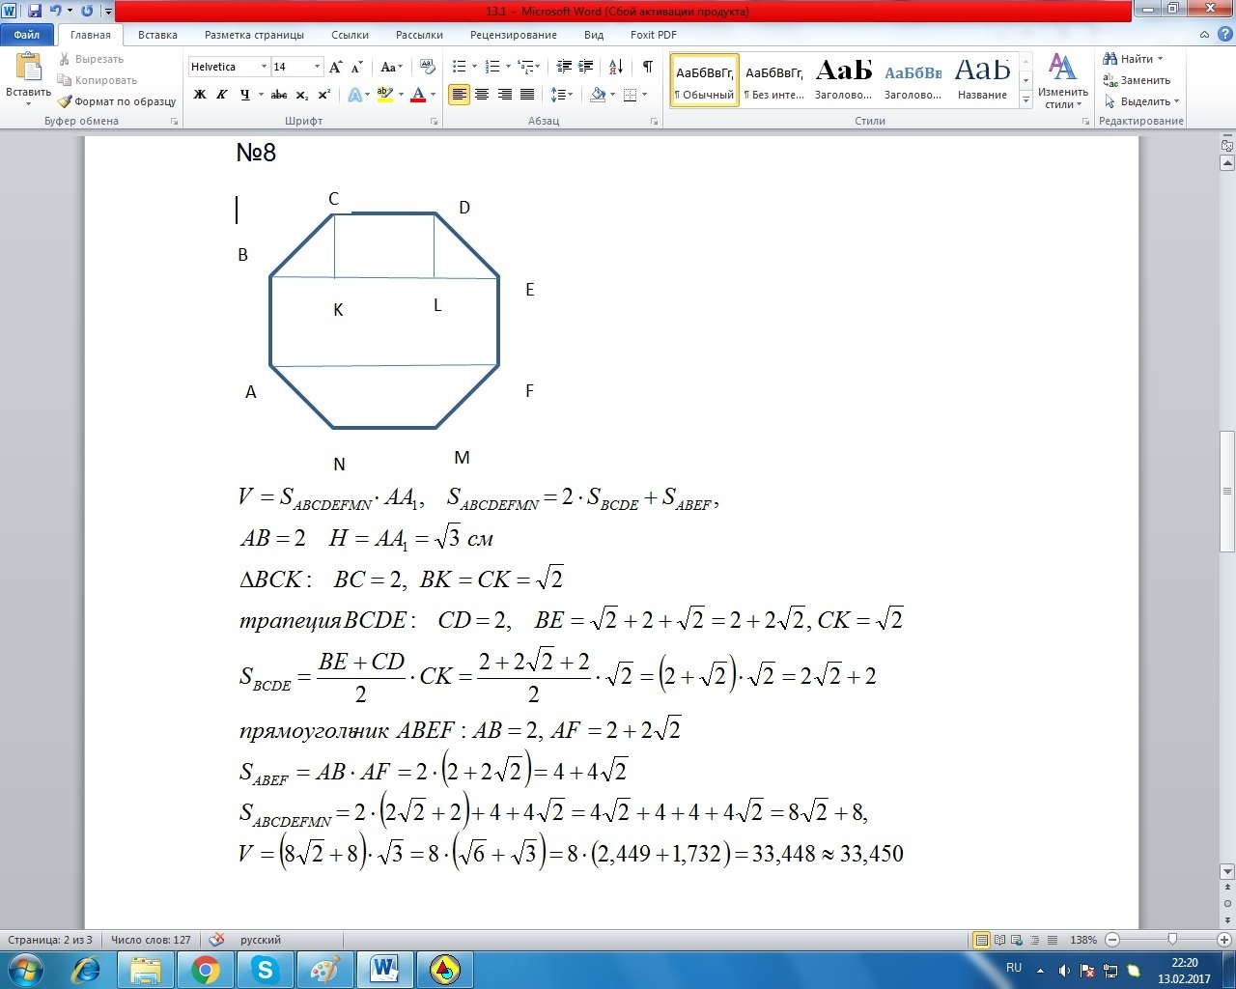This screenshot has height=989, width=1236.
Task: Apply yellow text highlight color
Action: [x=384, y=95]
